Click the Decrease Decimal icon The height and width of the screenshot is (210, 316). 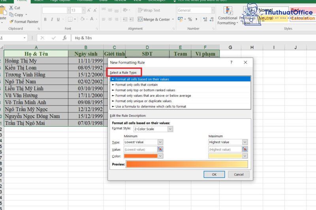click(211, 19)
